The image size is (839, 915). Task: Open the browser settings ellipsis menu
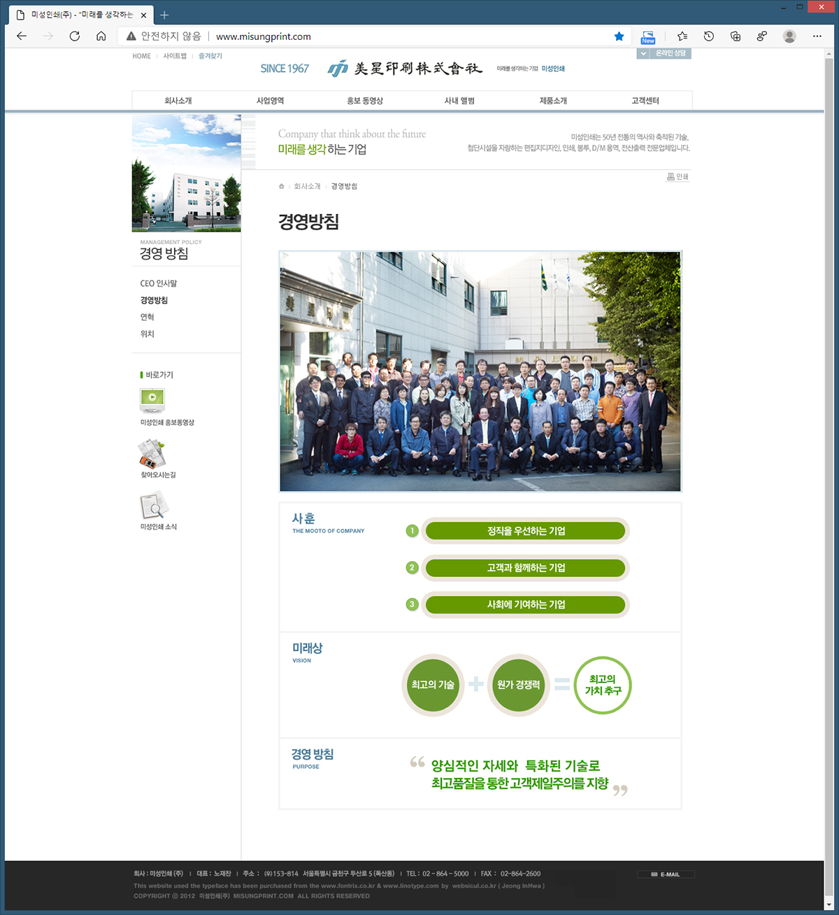coord(817,36)
